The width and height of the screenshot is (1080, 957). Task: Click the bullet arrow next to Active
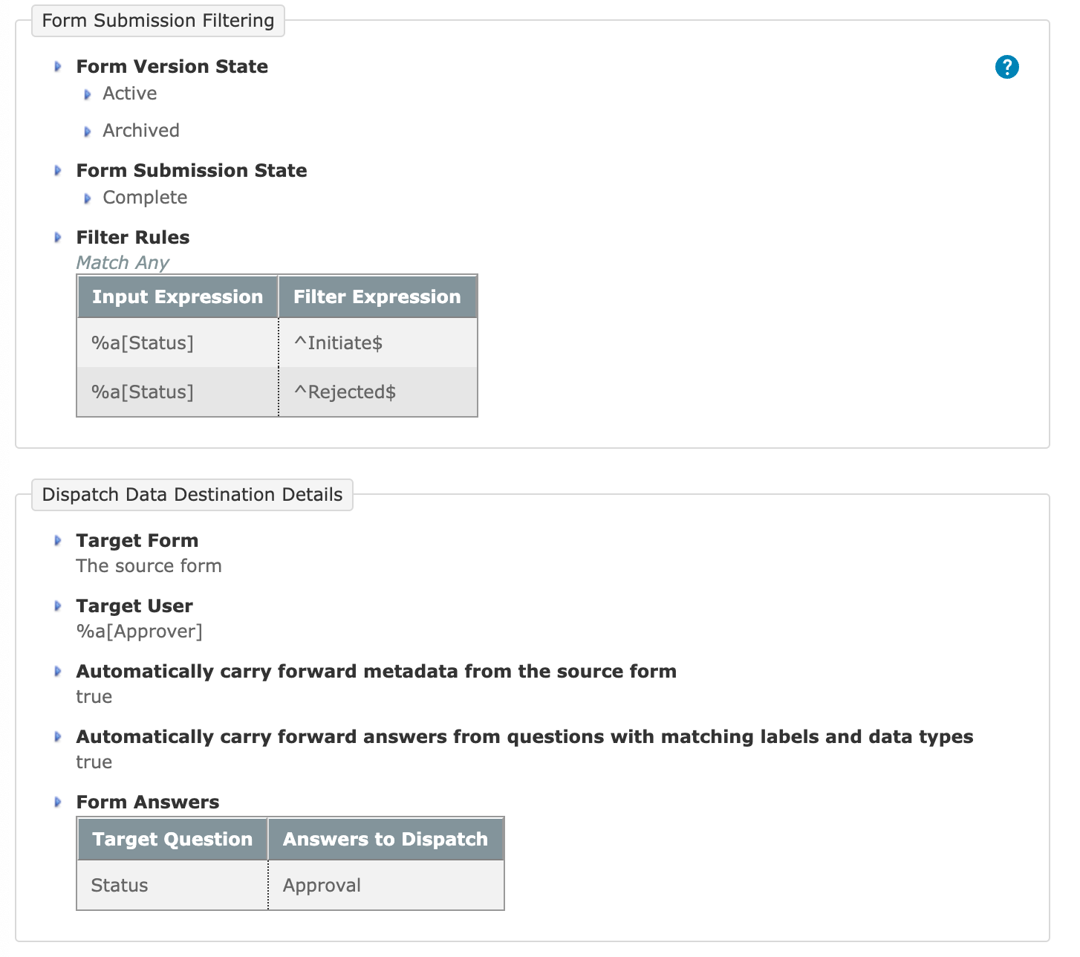point(88,94)
